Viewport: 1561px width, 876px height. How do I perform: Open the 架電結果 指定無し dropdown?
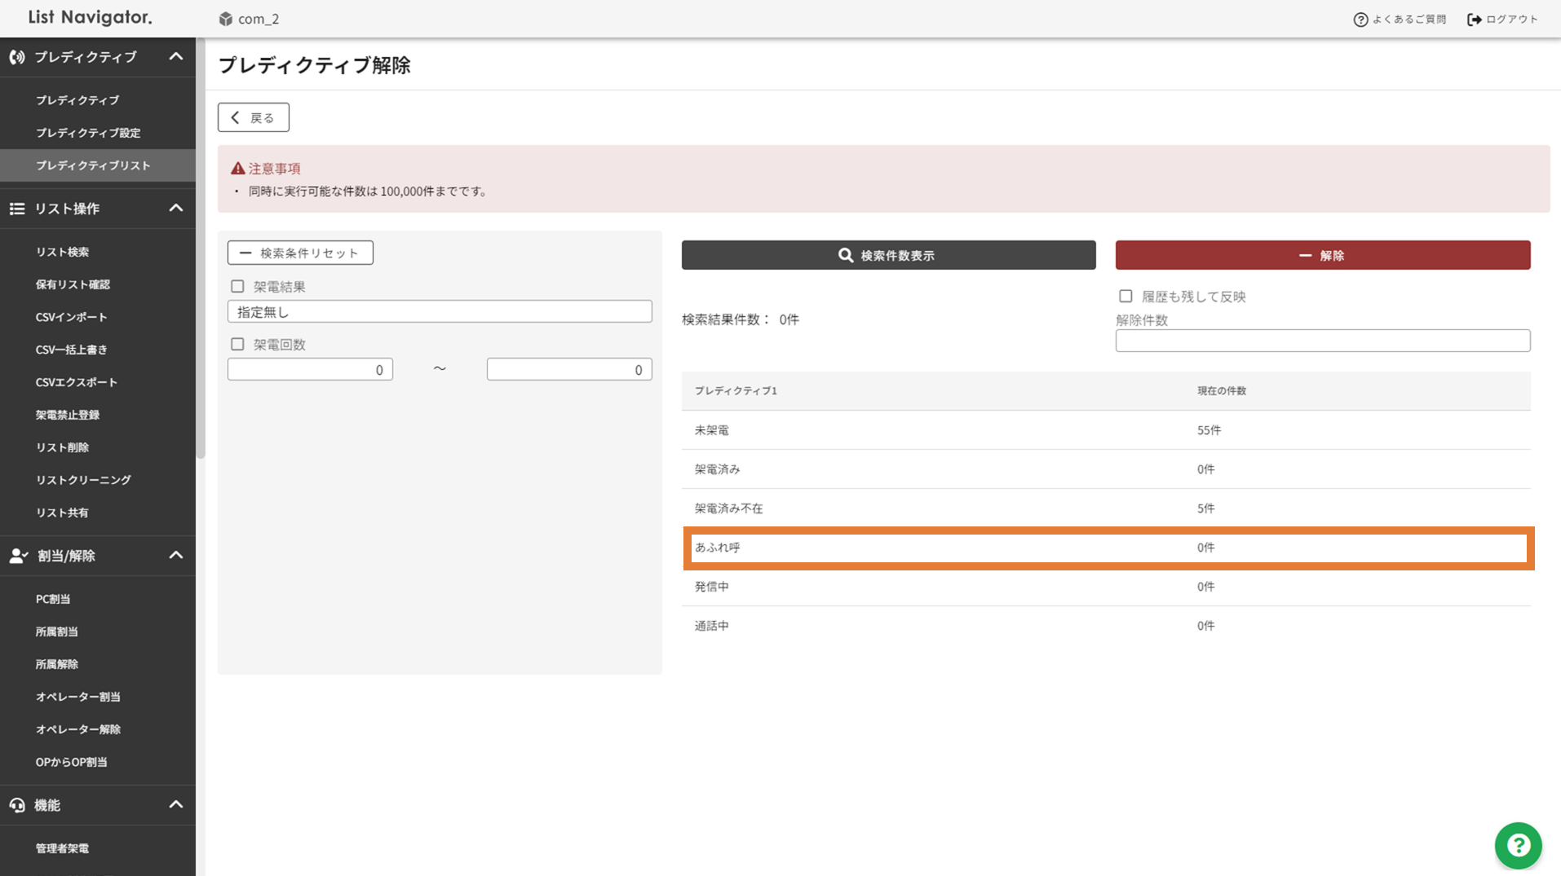coord(439,312)
